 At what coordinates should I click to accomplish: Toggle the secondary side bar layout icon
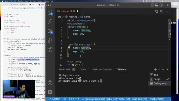(161, 5)
